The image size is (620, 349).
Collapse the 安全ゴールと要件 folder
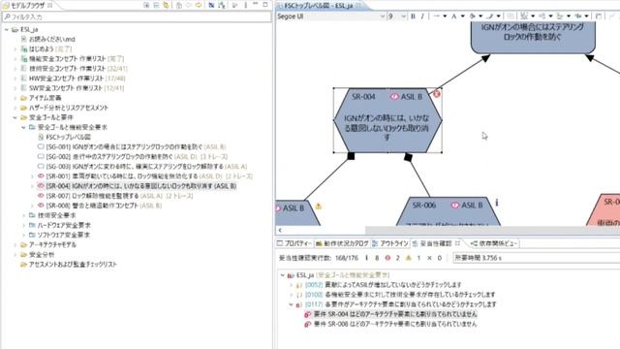(x=15, y=117)
